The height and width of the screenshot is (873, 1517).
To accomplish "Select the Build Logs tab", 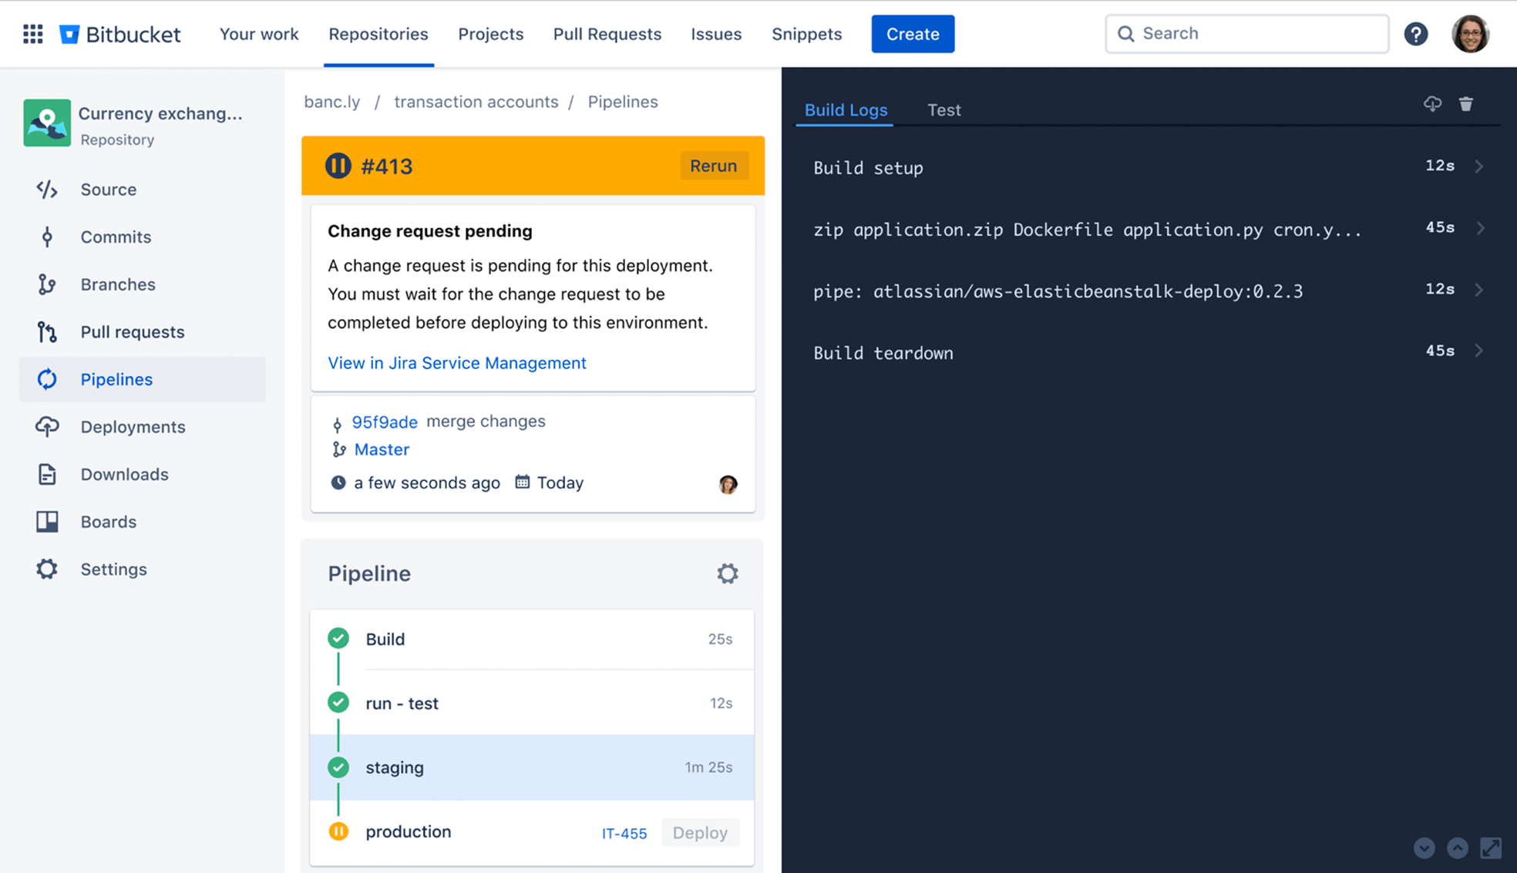I will pos(845,109).
